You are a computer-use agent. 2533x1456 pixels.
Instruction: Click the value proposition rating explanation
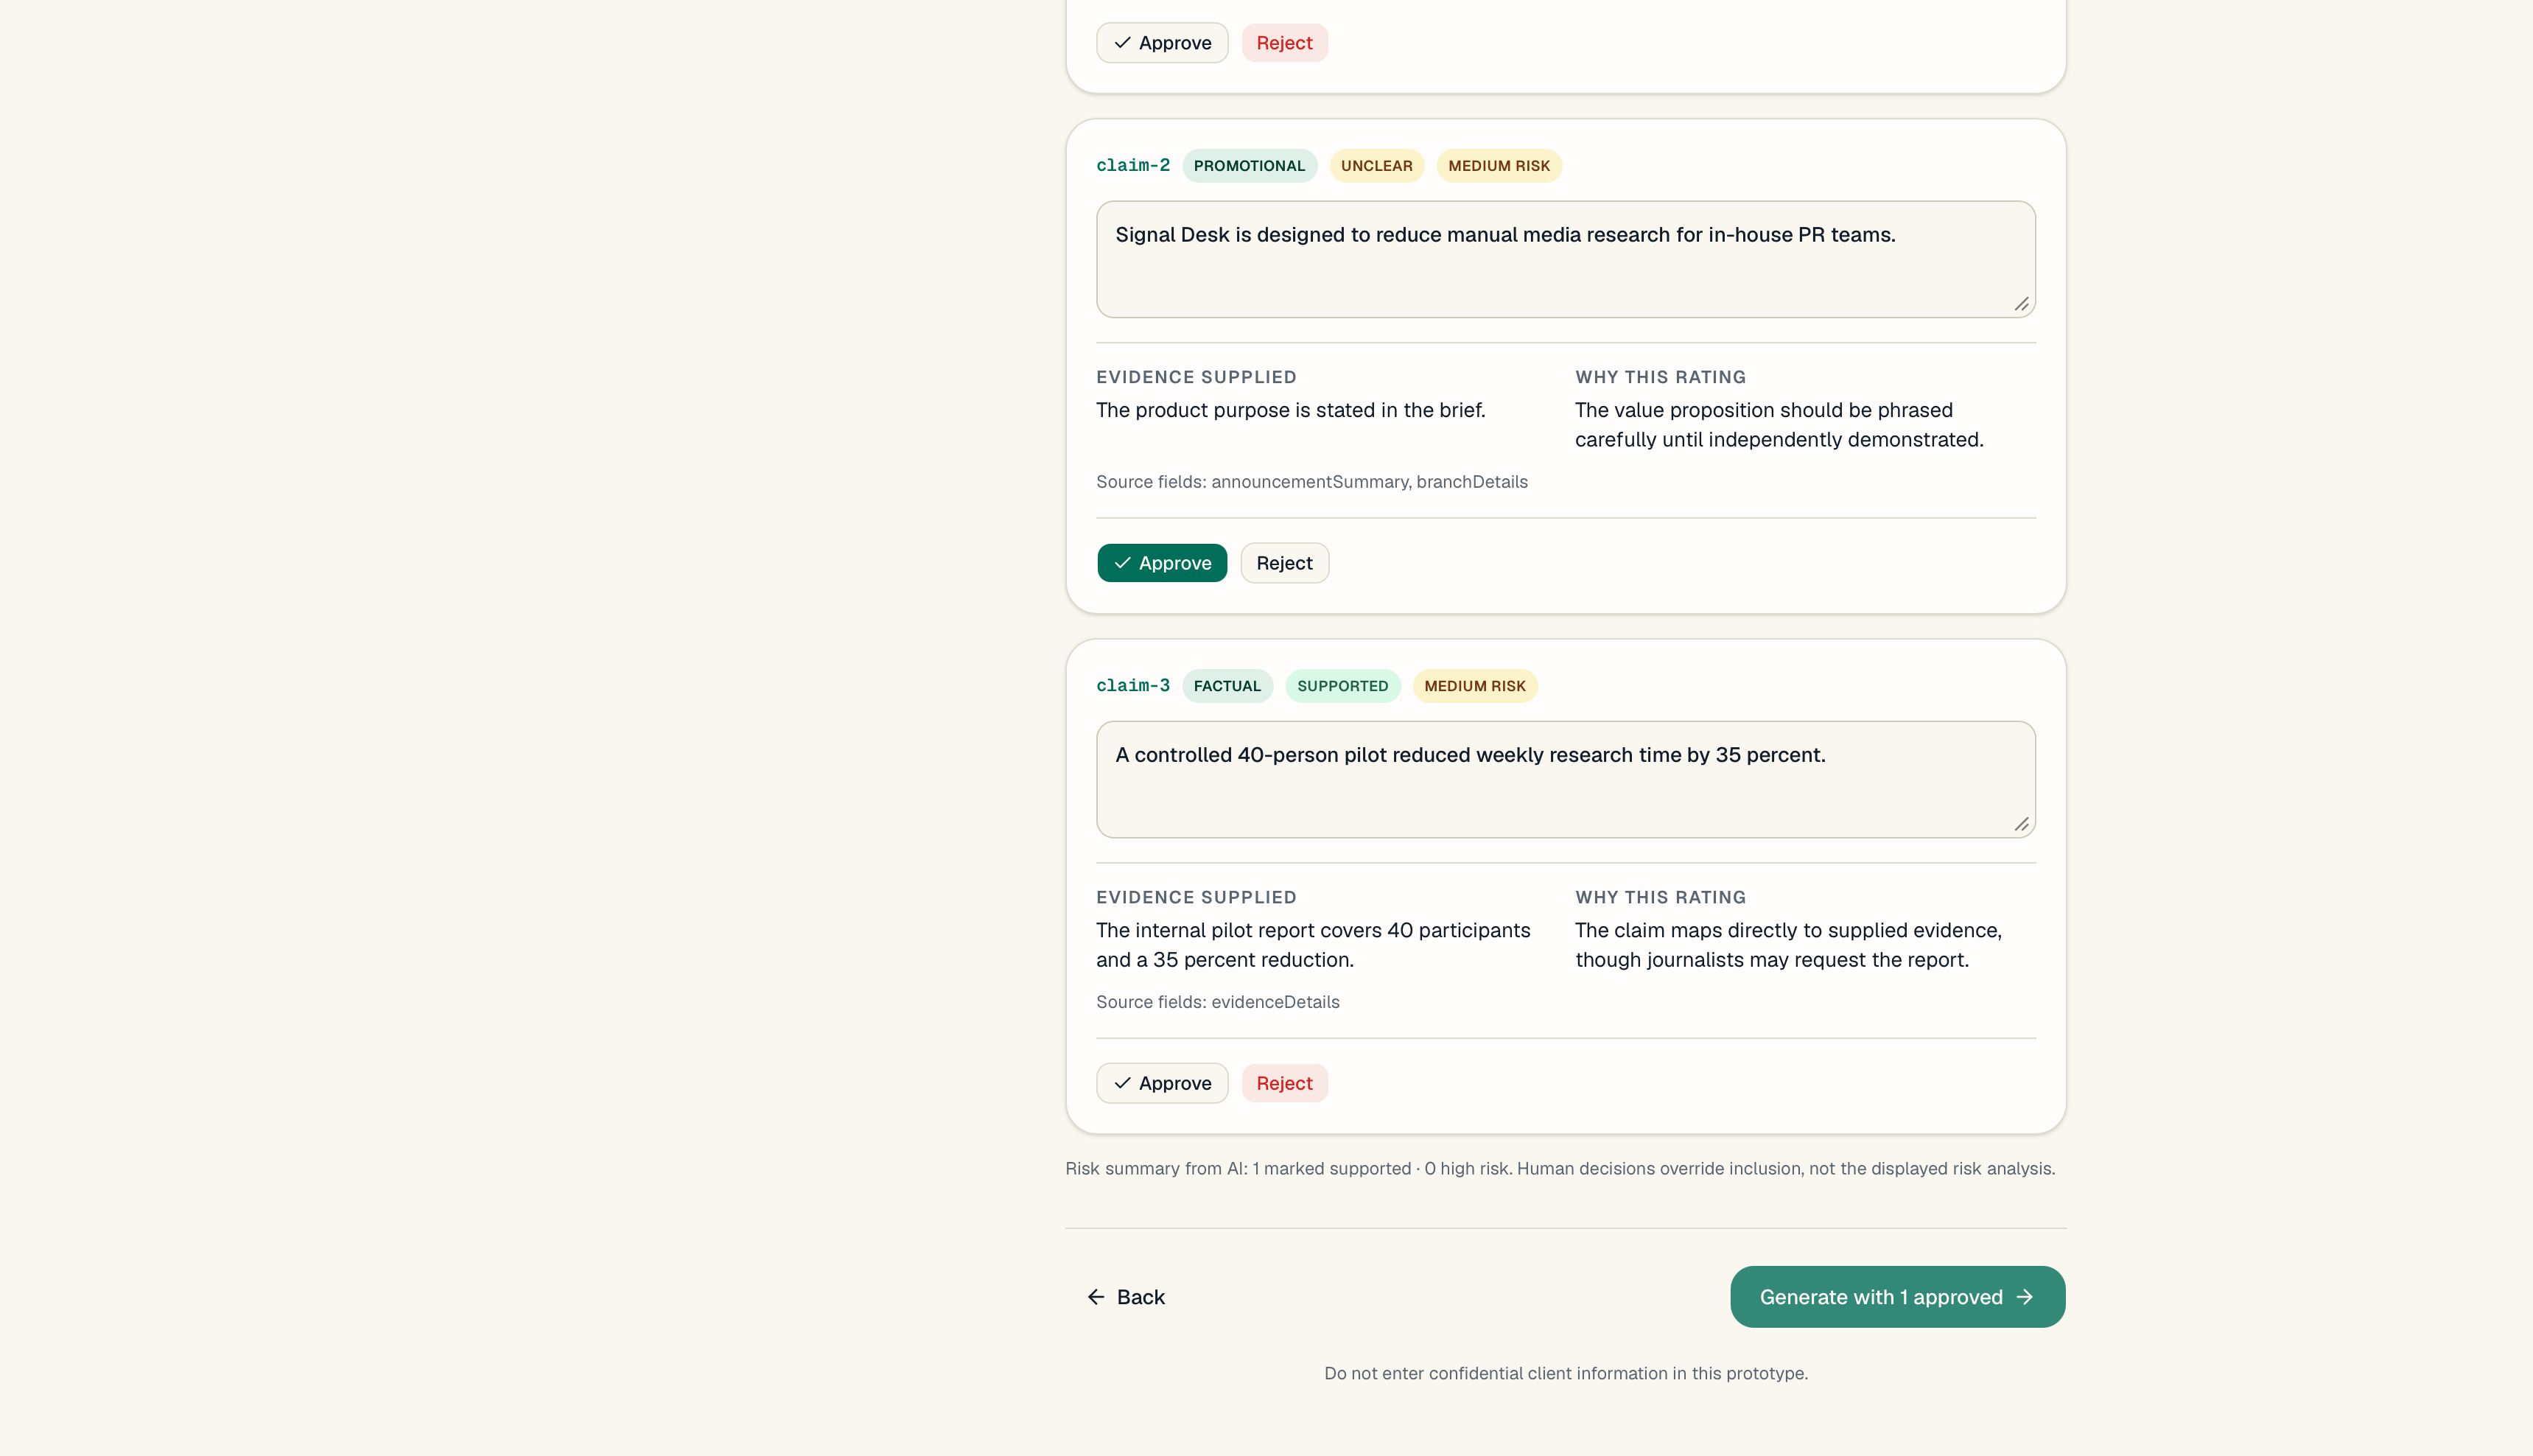(1779, 425)
